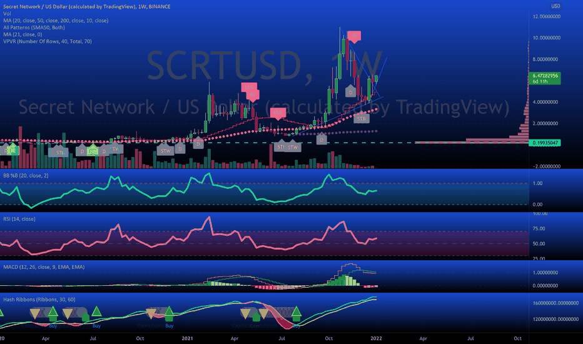Select the 8.00000000 price axis value
583x344 pixels.
tap(545, 59)
